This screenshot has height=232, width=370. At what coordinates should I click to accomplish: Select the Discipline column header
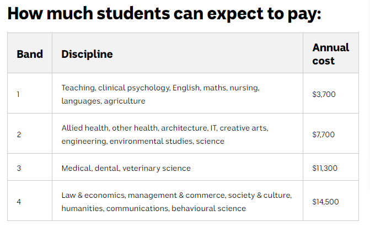point(87,54)
